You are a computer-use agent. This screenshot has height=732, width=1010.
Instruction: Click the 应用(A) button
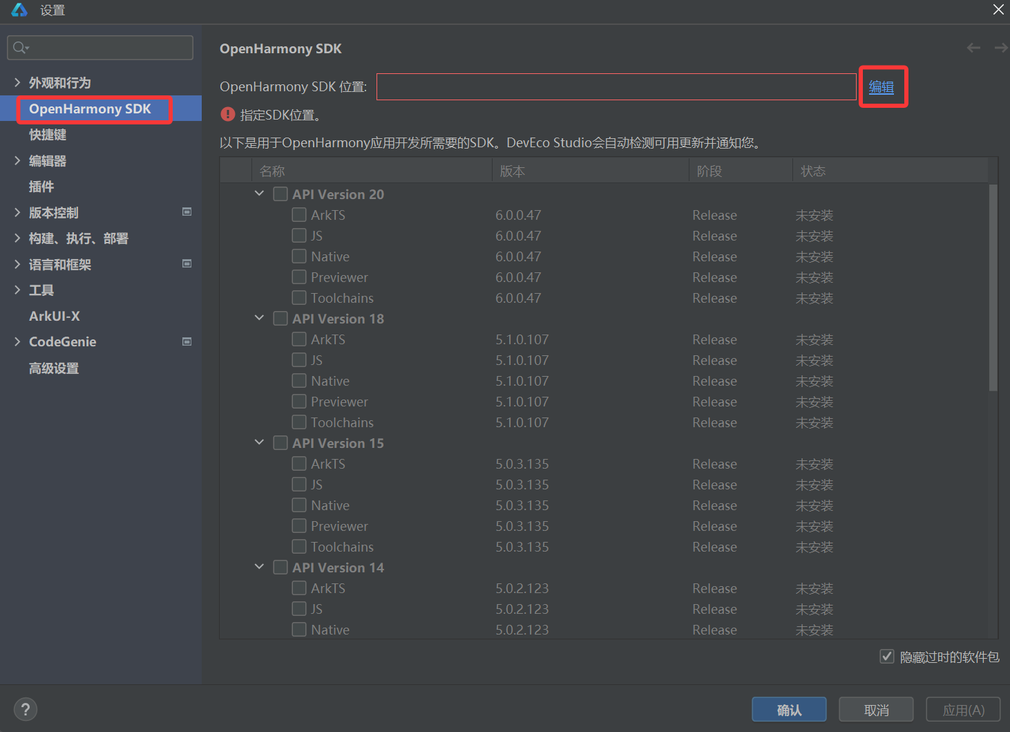[x=963, y=710]
